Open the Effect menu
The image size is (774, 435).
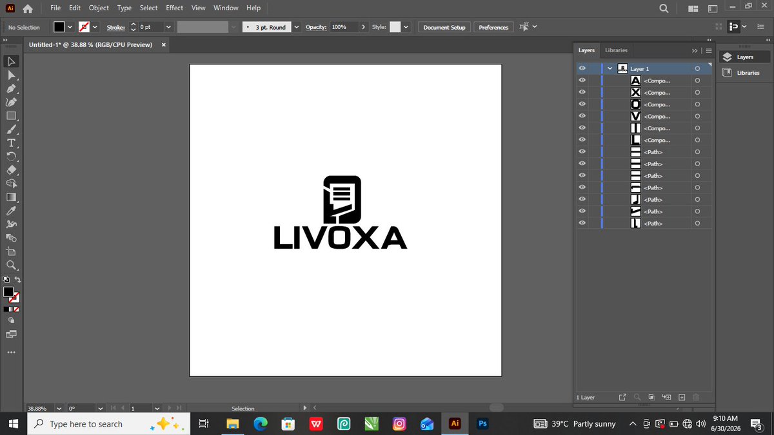coord(174,8)
